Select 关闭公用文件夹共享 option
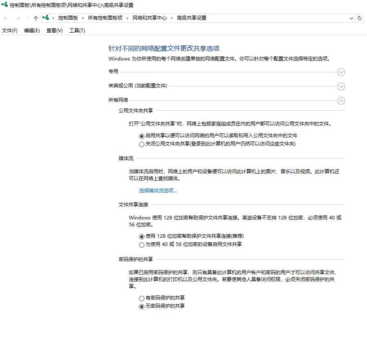367x360 pixels. pyautogui.click(x=141, y=144)
